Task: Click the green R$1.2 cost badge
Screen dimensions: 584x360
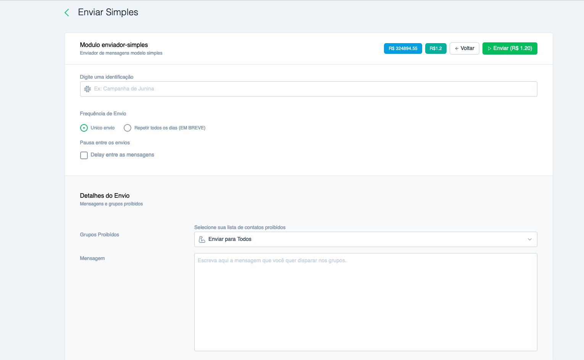Action: point(436,48)
